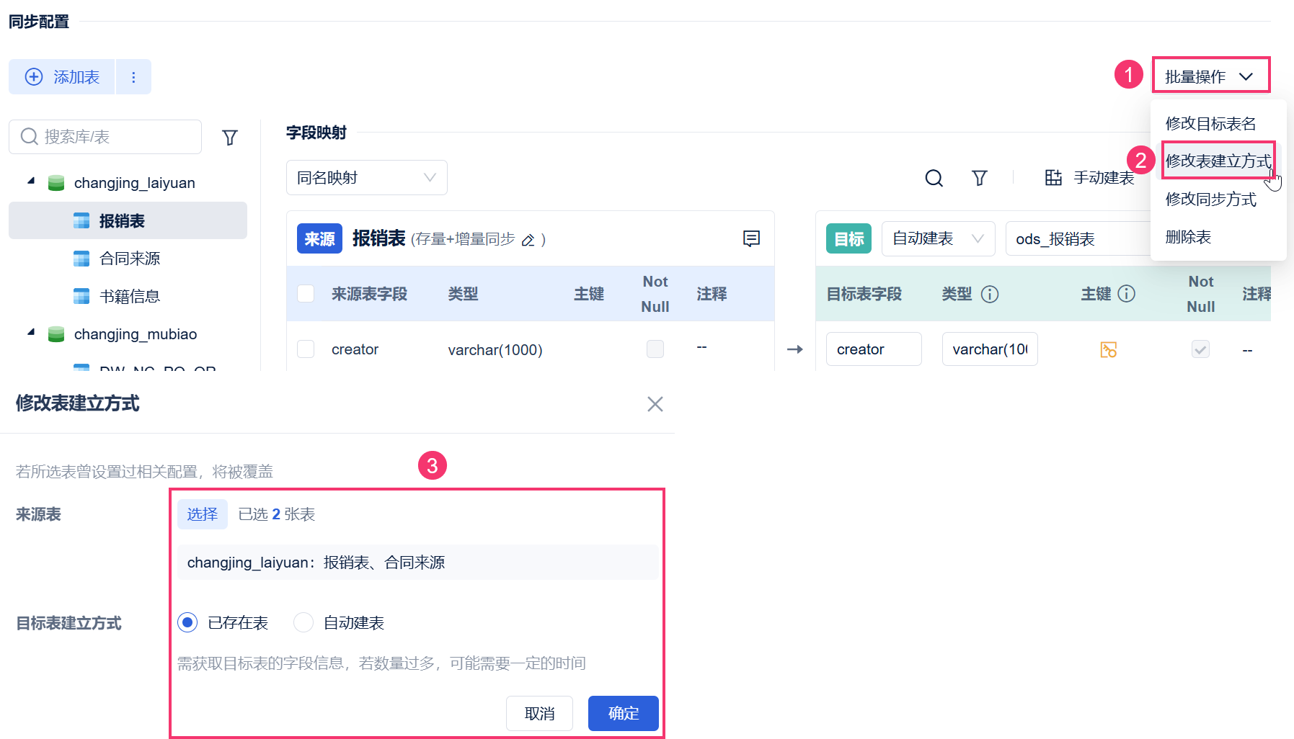The image size is (1294, 739).
Task: Click the changjing_laiyuan database icon
Action: click(x=56, y=183)
